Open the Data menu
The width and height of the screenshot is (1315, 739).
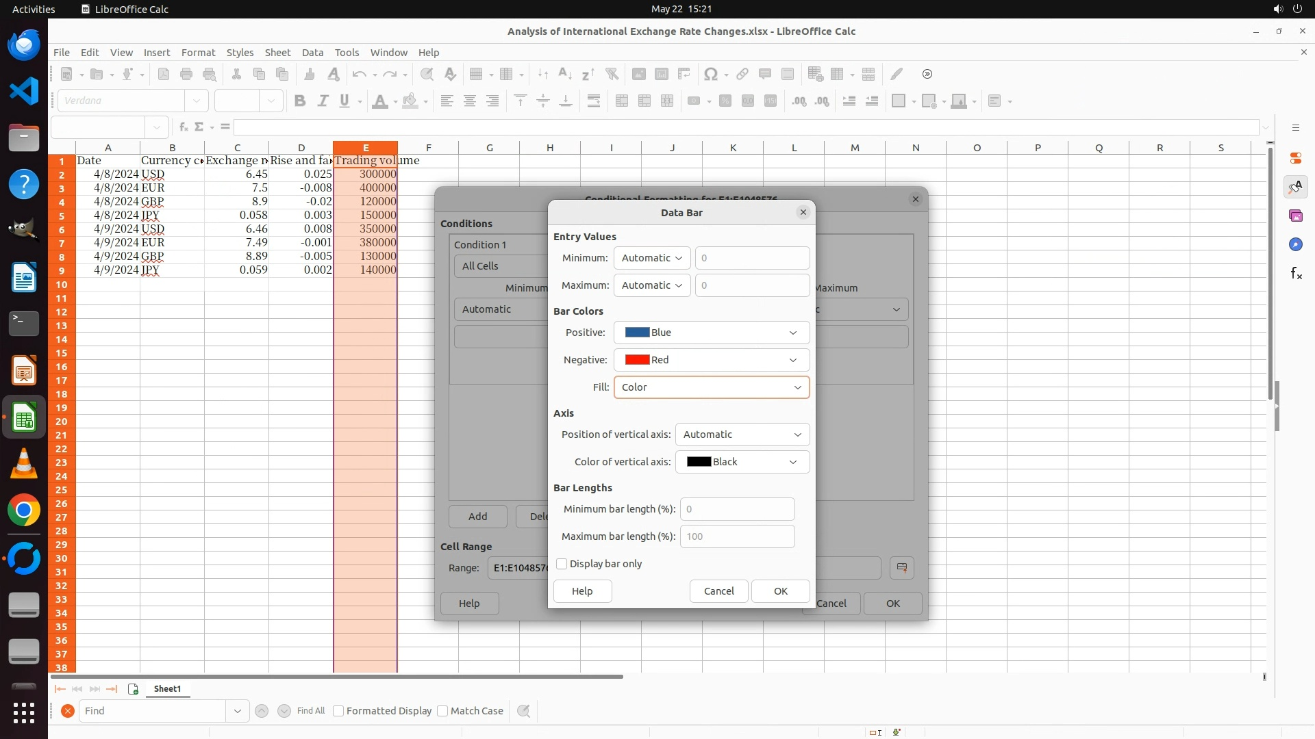pos(312,53)
